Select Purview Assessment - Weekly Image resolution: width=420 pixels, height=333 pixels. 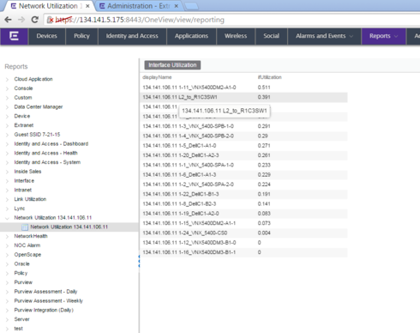coord(48,301)
